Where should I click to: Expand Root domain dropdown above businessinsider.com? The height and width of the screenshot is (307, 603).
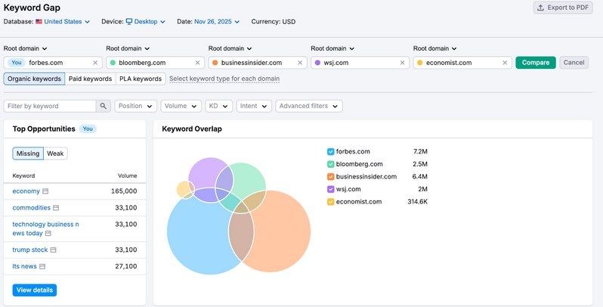[x=230, y=48]
